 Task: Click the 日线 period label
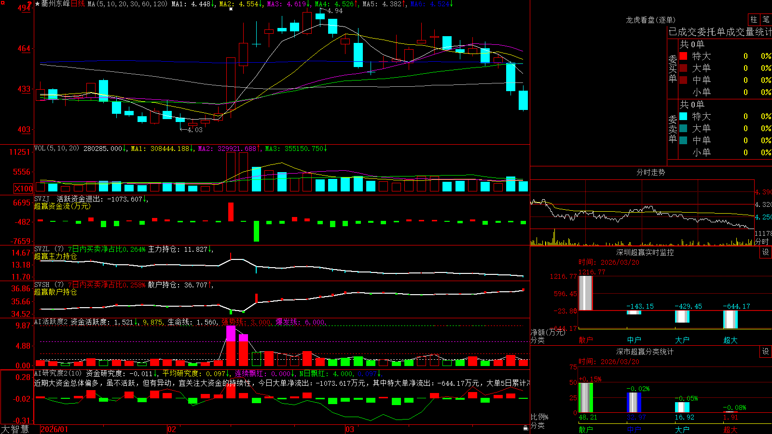78,4
